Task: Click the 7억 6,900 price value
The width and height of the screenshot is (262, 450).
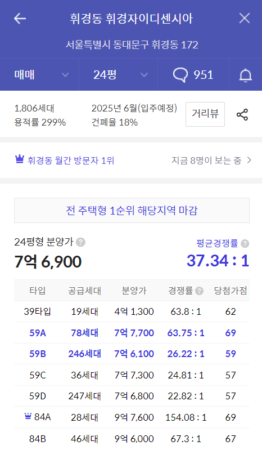Action: [48, 261]
